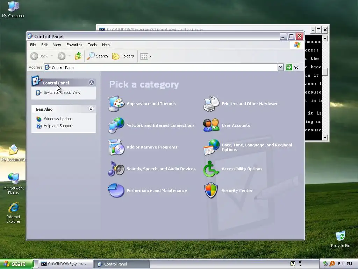
Task: Switch to the cmd.exe taskbar button
Action: [x=66, y=264]
